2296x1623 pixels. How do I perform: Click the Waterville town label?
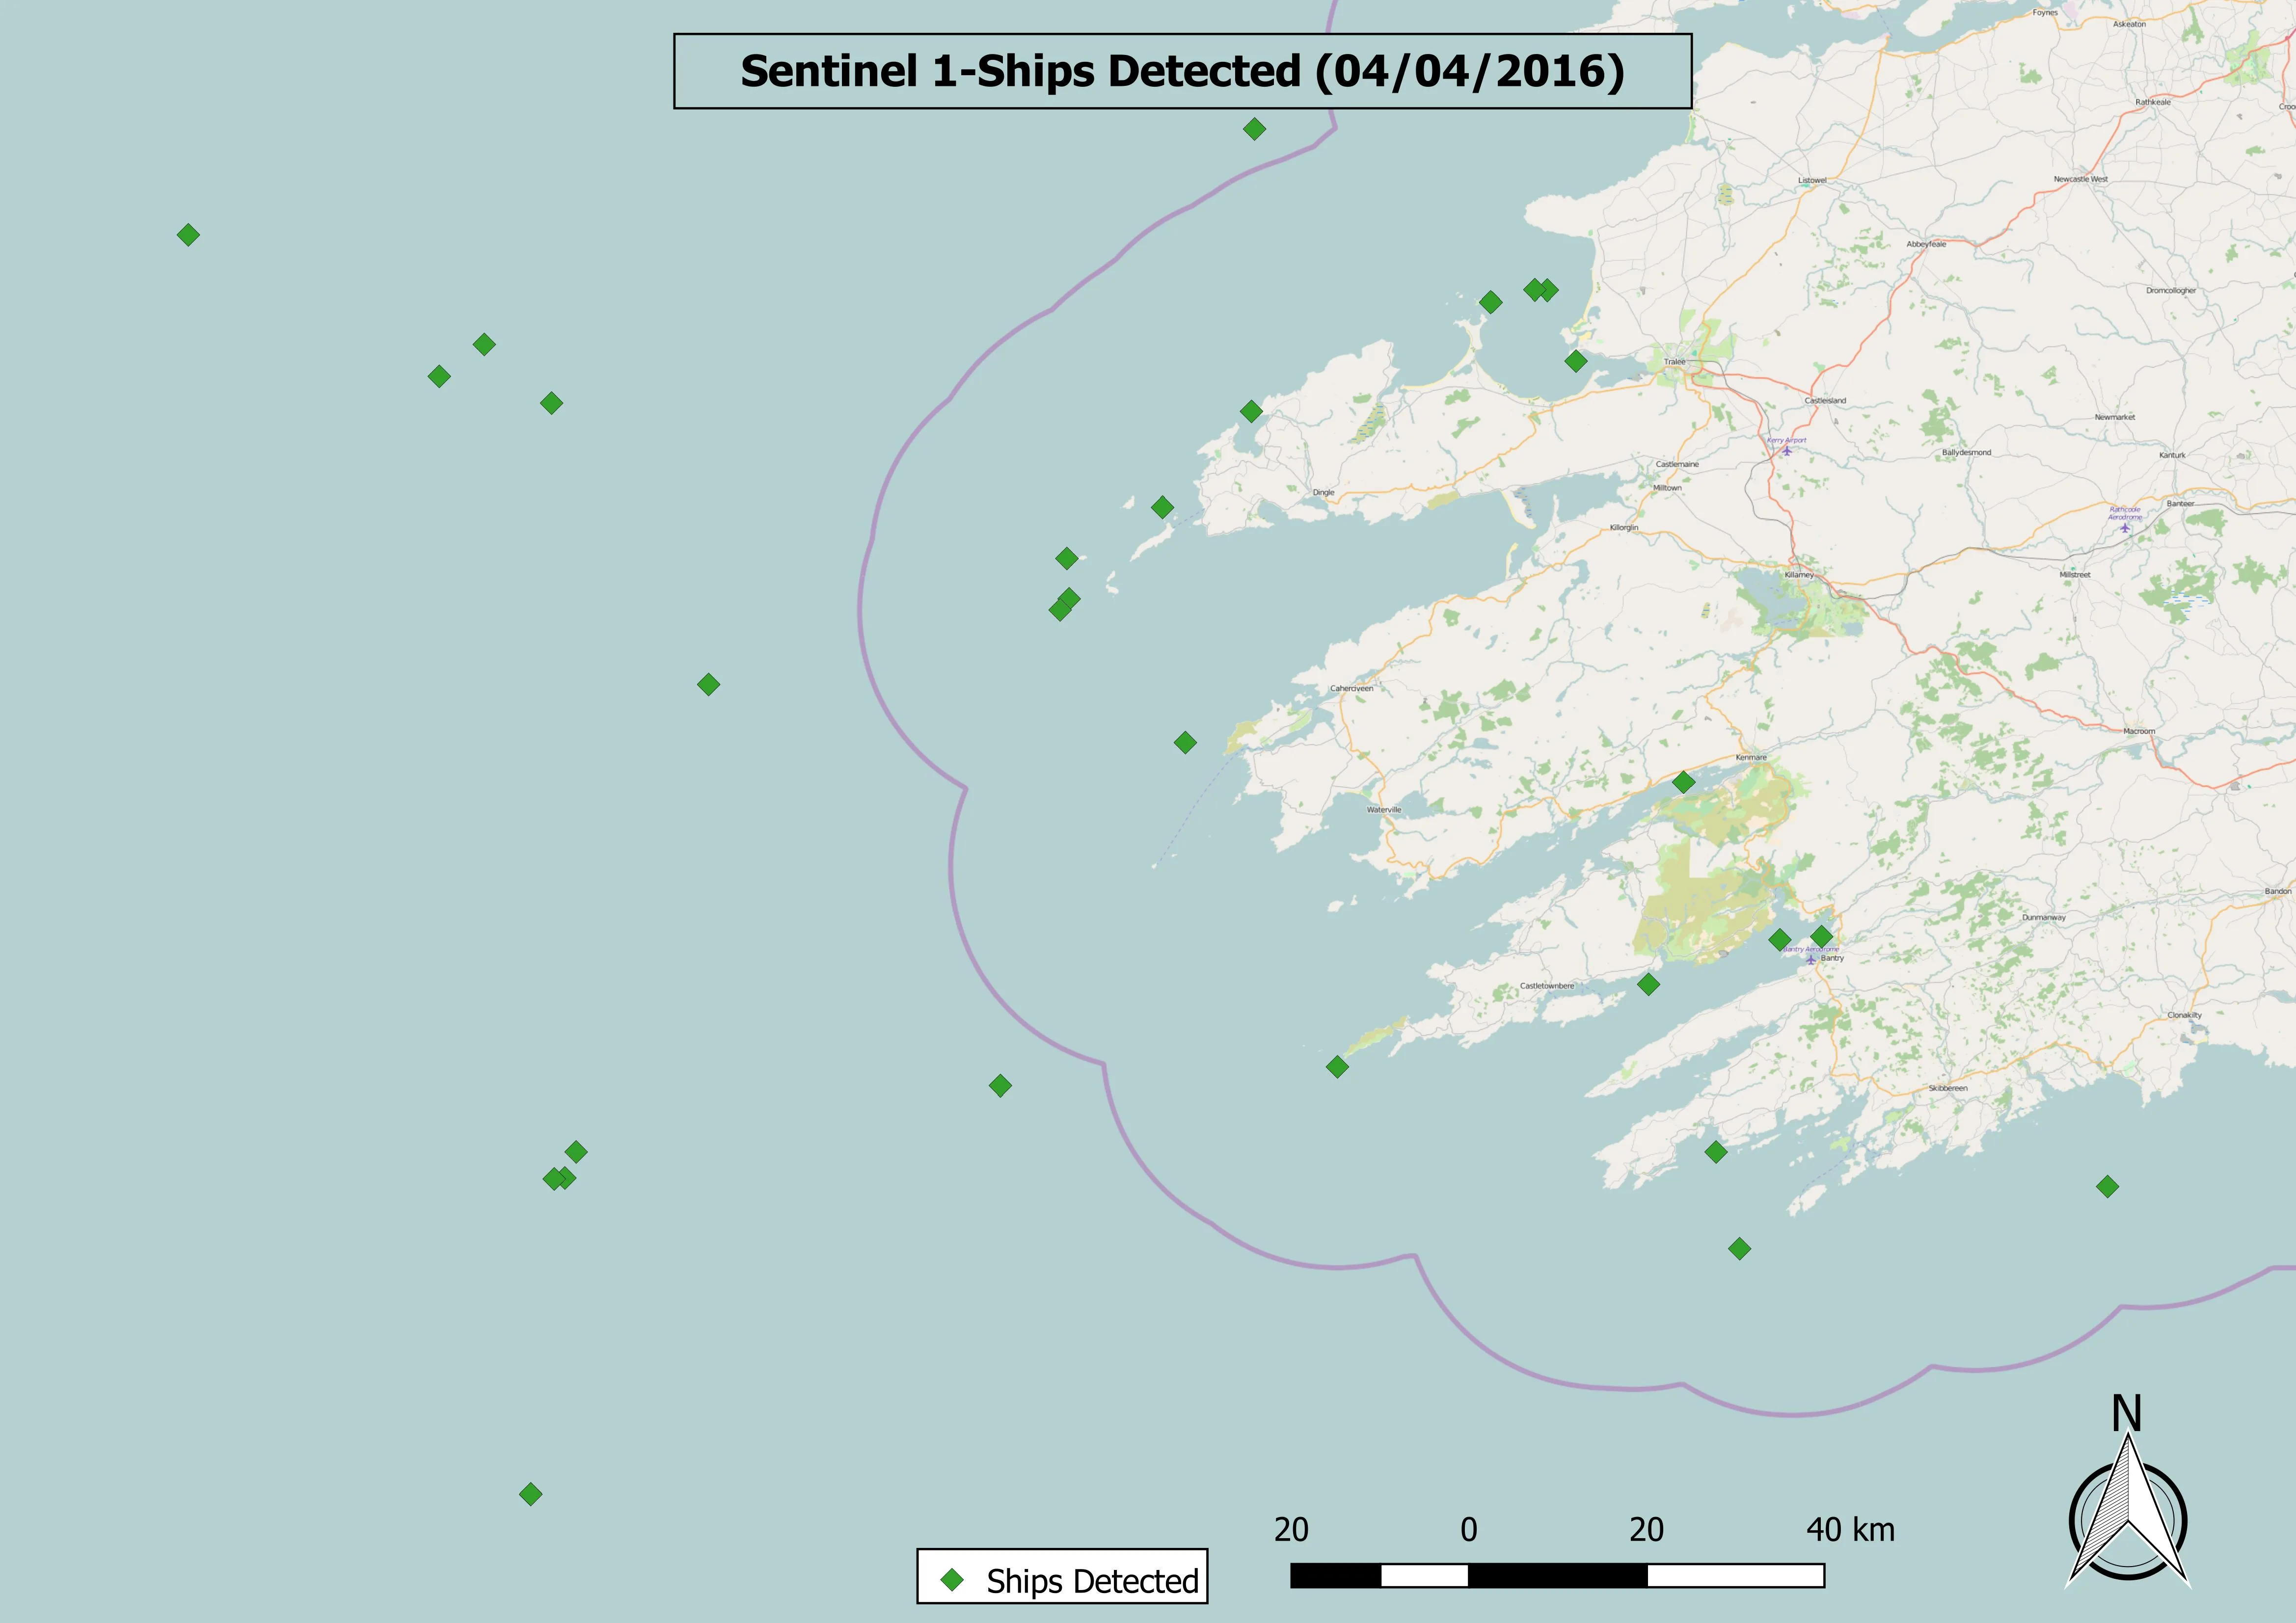[1384, 810]
